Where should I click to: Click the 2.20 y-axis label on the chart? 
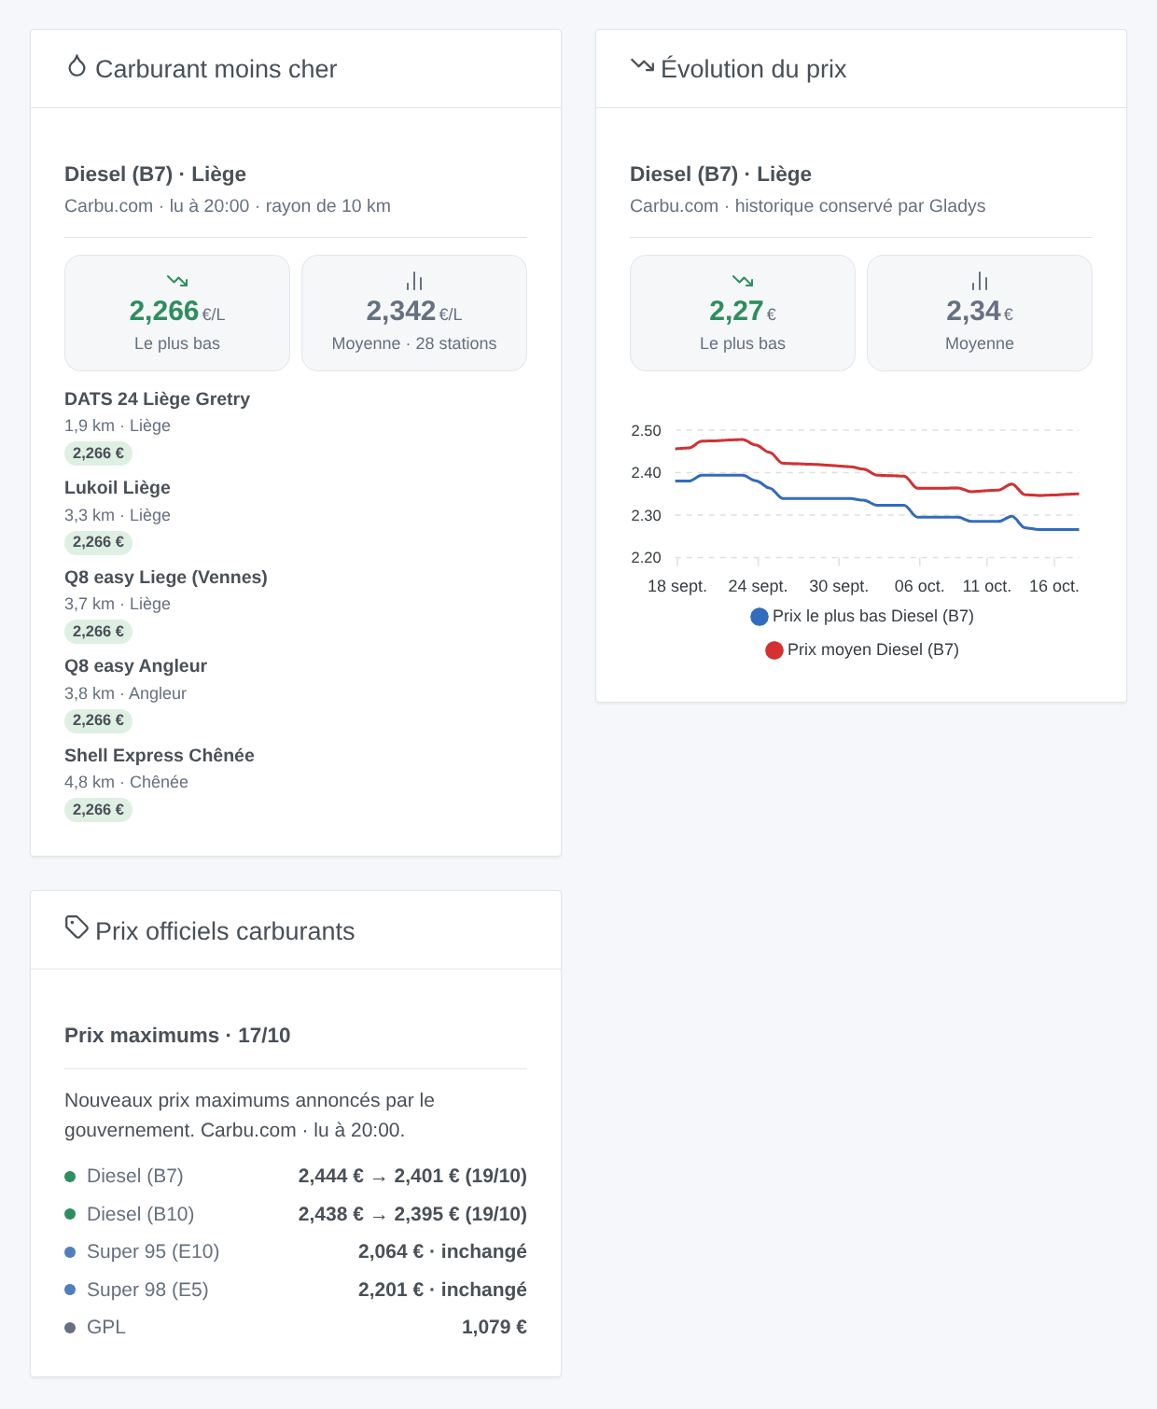pyautogui.click(x=646, y=558)
